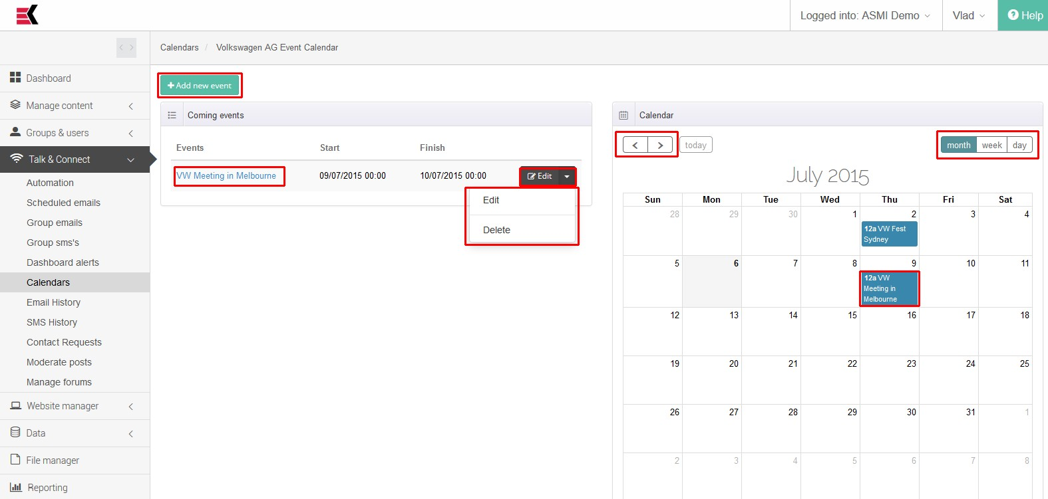The height and width of the screenshot is (499, 1048).
Task: Switch calendar to day view
Action: [1019, 145]
